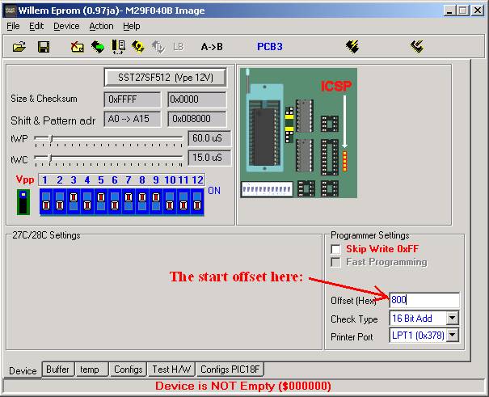489x397 pixels.
Task: Open the Help menu
Action: click(131, 26)
